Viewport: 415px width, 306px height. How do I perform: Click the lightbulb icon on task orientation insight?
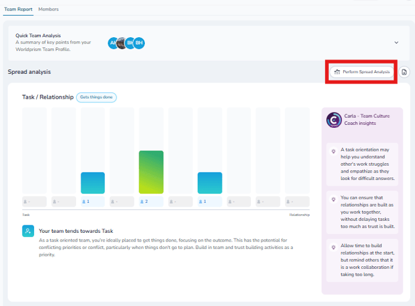pyautogui.click(x=334, y=151)
